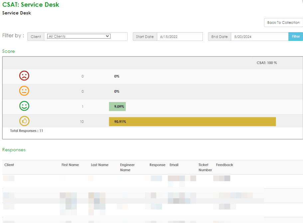Click the gold 90.91% bar

click(x=192, y=122)
